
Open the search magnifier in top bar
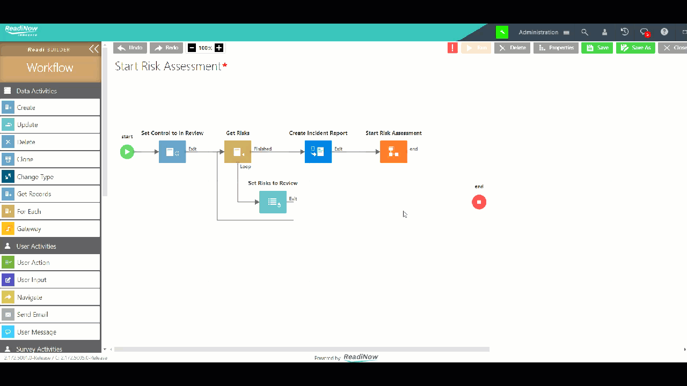pos(585,32)
